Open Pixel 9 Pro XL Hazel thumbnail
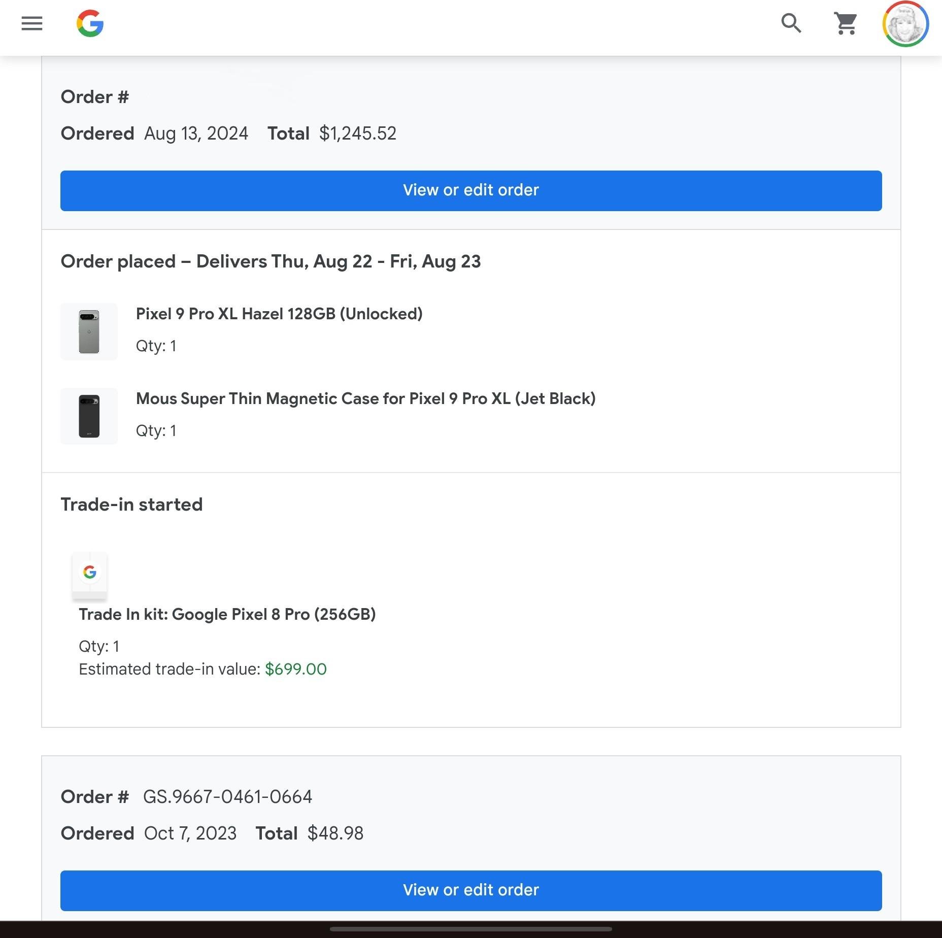Screen dimensions: 942x938 click(89, 331)
